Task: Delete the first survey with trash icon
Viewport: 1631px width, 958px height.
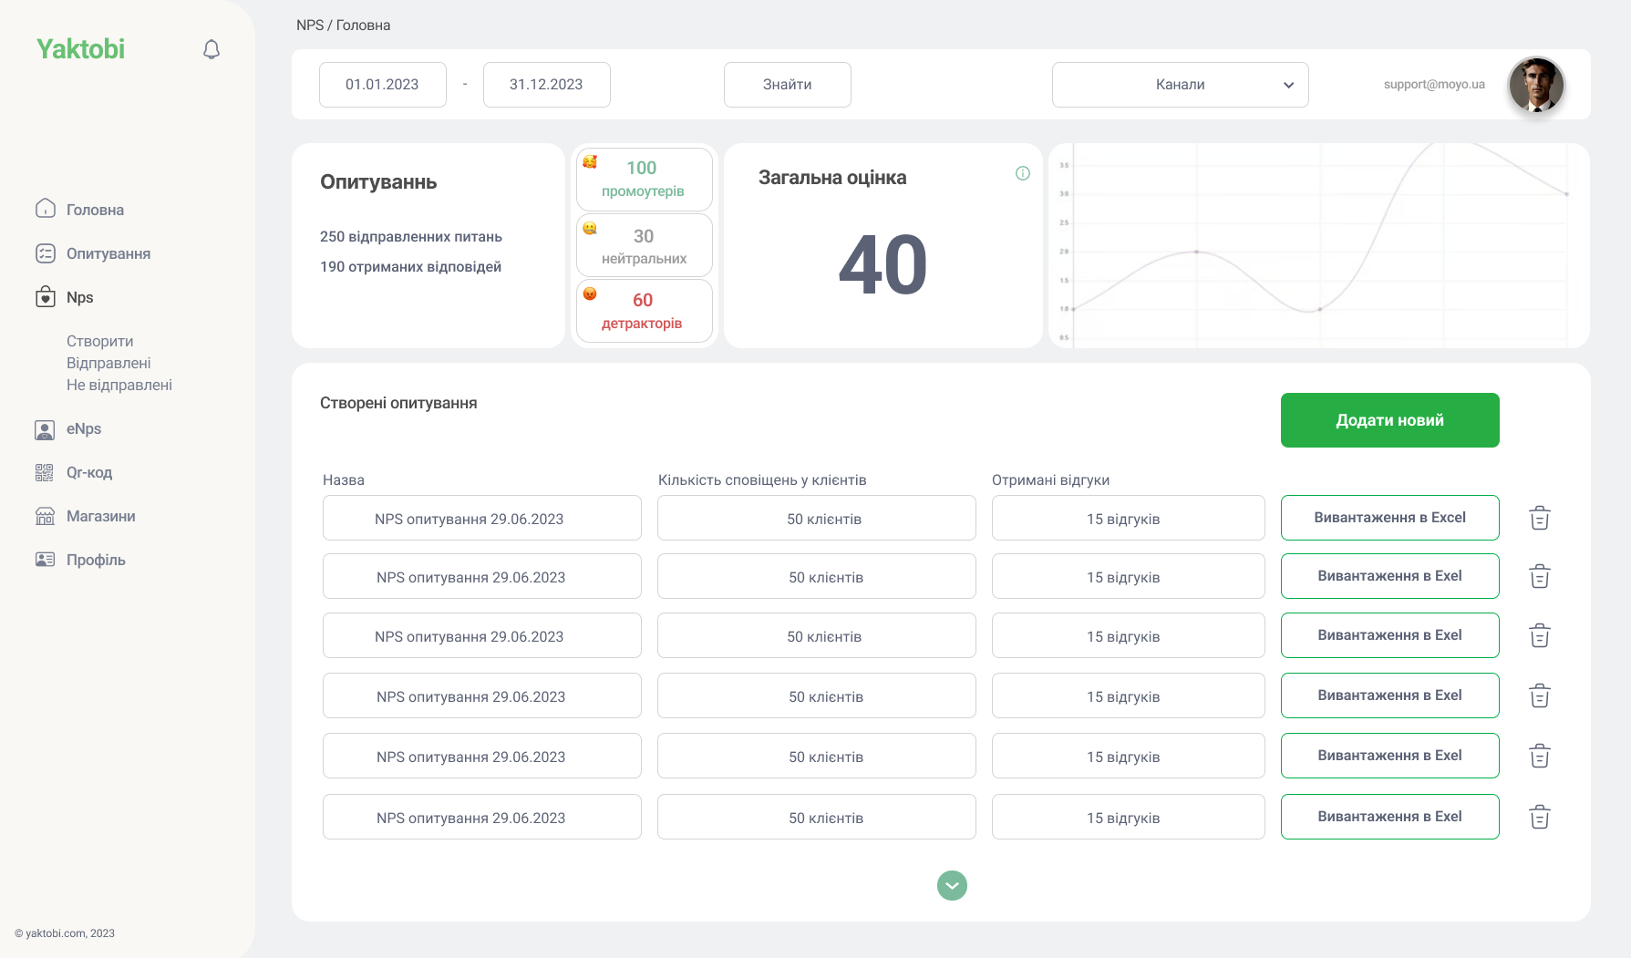Action: (x=1538, y=518)
